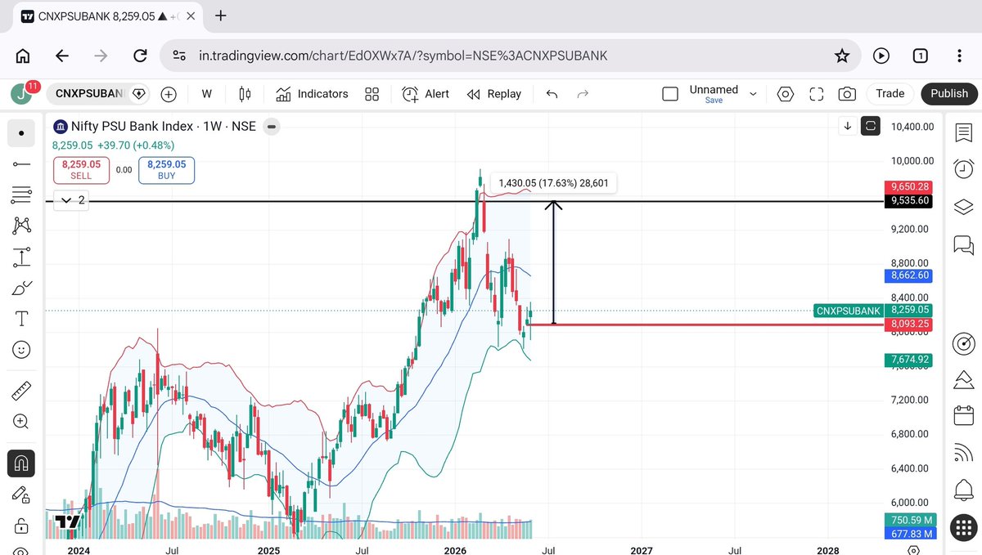Image resolution: width=982 pixels, height=555 pixels.
Task: Open a new browser tab
Action: (x=220, y=16)
